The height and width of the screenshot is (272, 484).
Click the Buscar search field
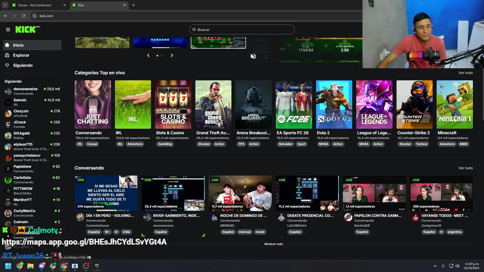click(x=242, y=29)
